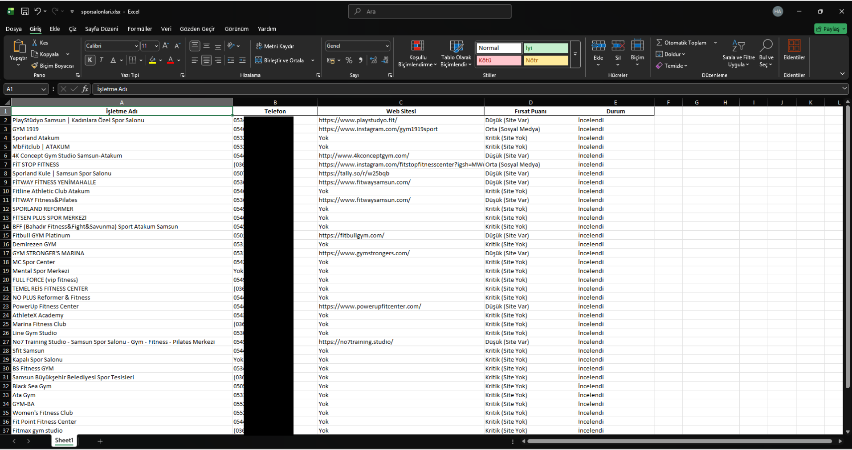Open the font size 11 dropdown

click(x=156, y=46)
